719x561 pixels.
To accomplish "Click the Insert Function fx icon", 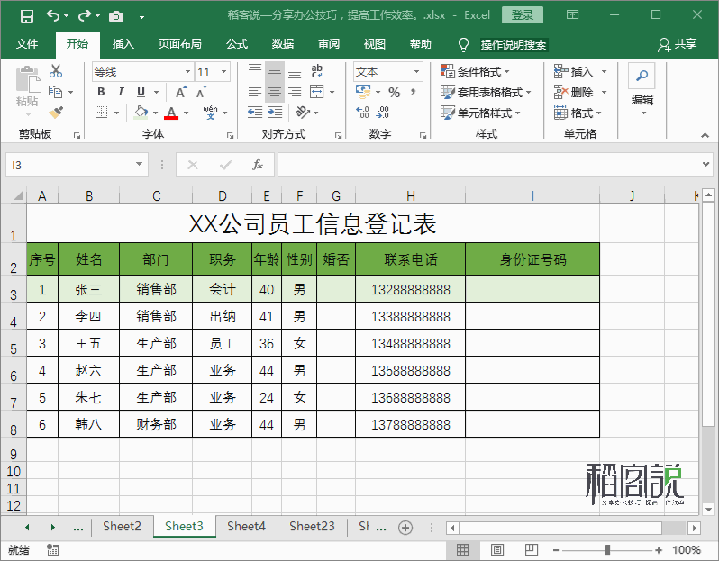I will 258,165.
